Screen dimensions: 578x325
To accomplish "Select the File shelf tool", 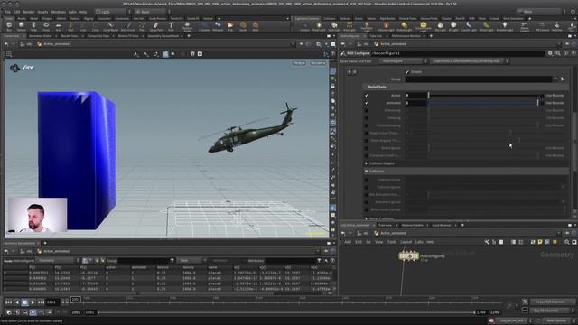I will (x=230, y=26).
